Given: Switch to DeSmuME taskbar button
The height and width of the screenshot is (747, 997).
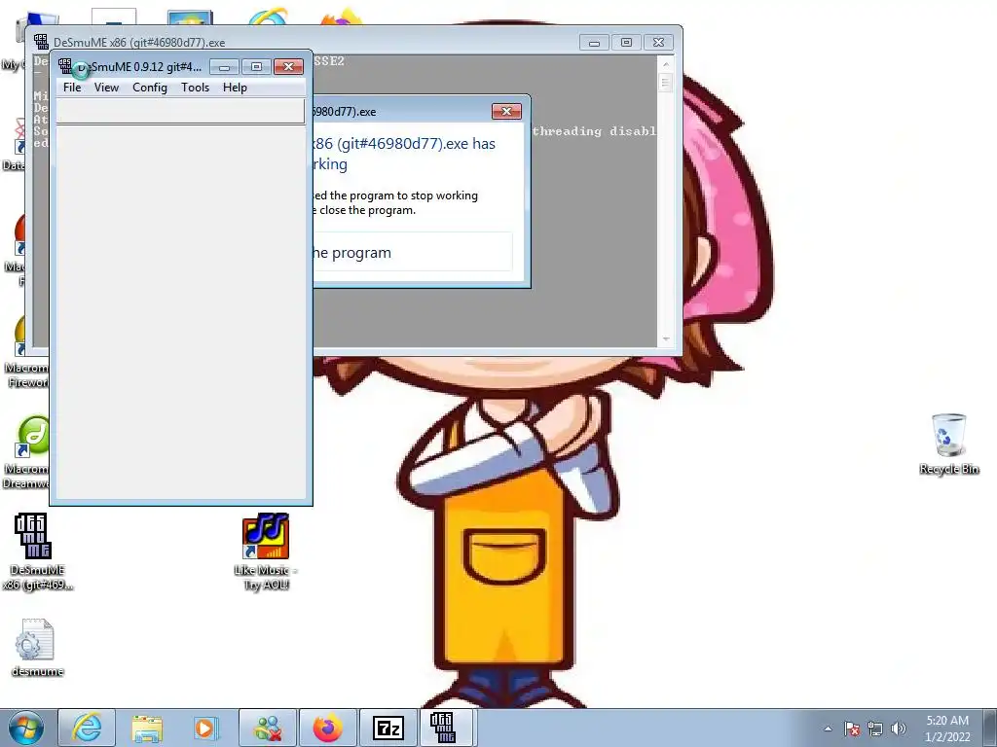Looking at the screenshot, I should tap(448, 728).
